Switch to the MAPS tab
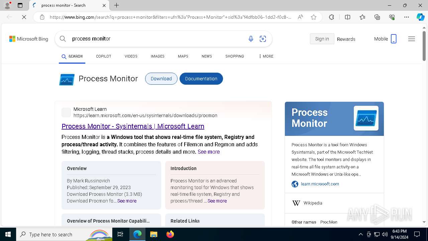428x241 pixels. point(183,56)
